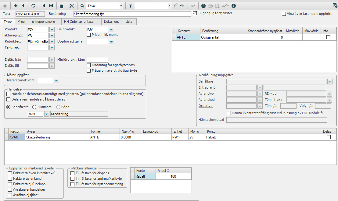Image resolution: width=338 pixels, height=201 pixels.
Task: Expand the Fakturagrupp dropdown
Action: (52, 36)
